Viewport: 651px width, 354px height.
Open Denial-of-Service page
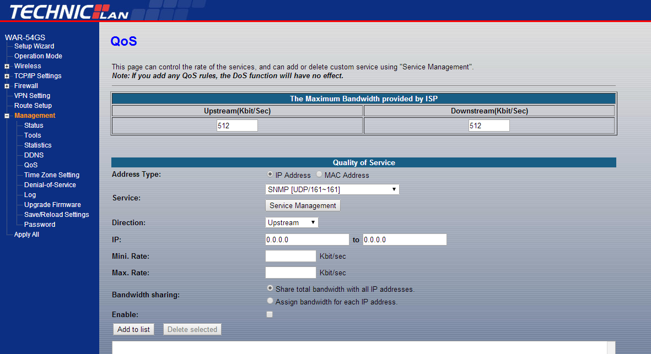[50, 186]
